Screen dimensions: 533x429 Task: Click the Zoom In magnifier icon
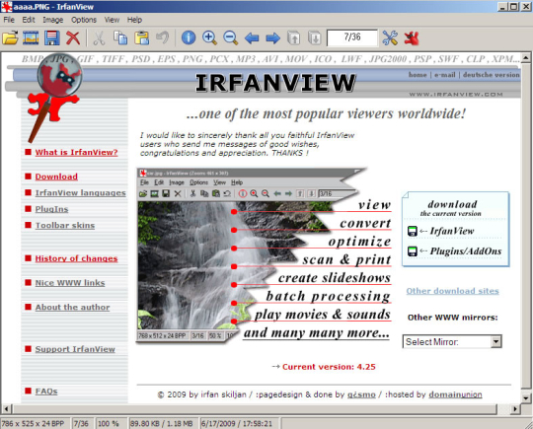209,37
